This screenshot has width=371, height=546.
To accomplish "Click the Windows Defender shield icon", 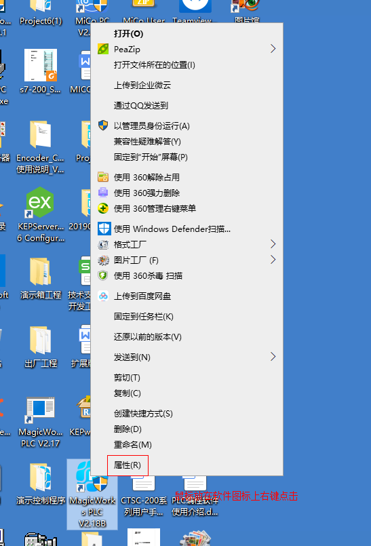I will (104, 229).
